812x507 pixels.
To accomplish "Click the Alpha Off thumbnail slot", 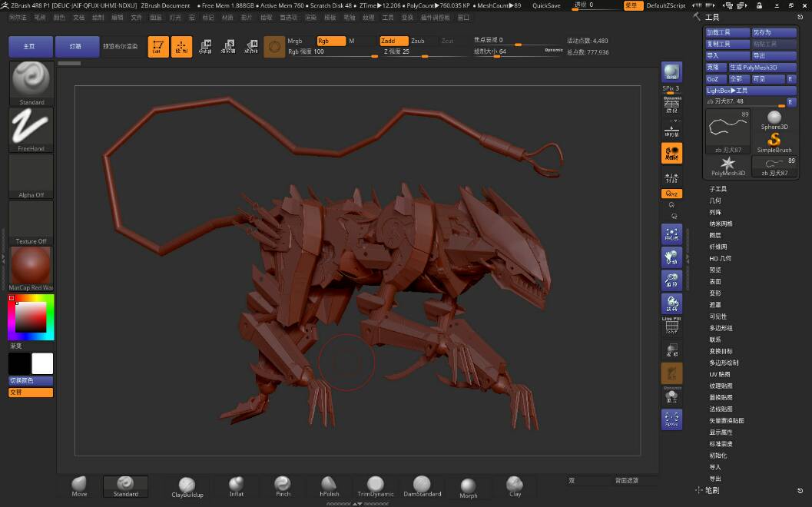I will (31, 175).
